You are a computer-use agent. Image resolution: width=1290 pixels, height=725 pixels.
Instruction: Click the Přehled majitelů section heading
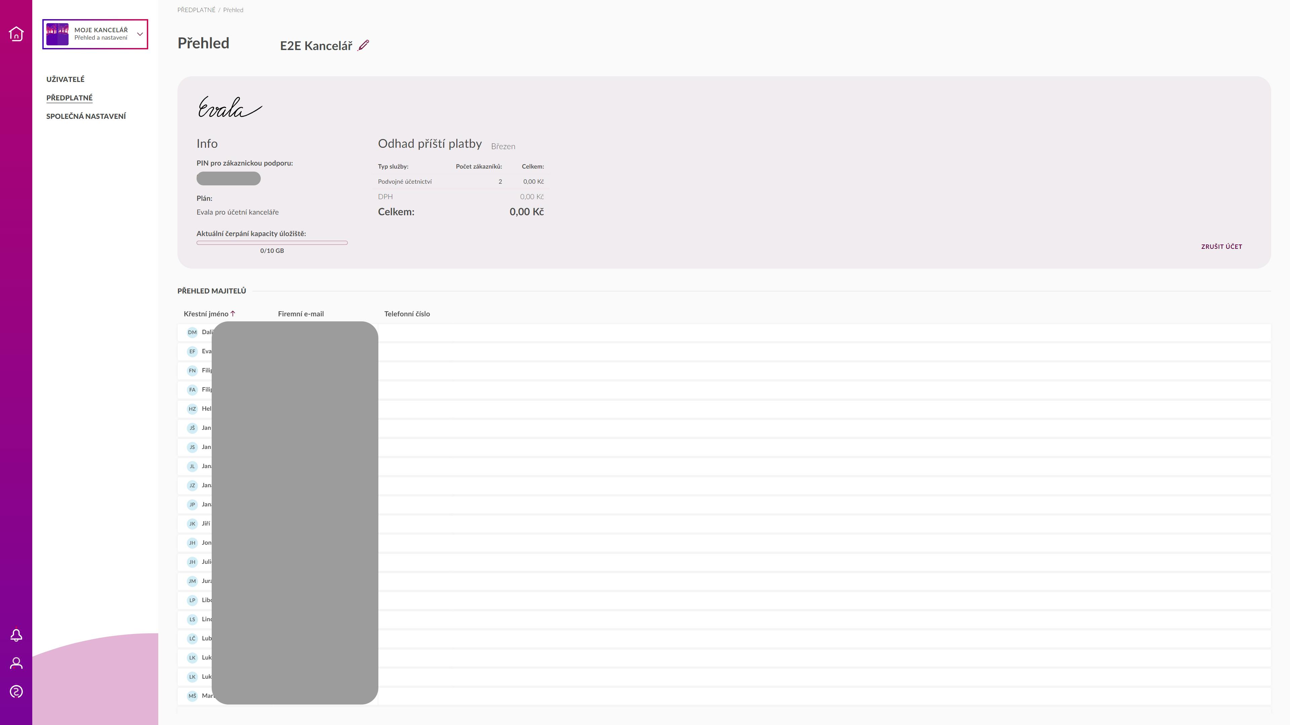coord(211,291)
